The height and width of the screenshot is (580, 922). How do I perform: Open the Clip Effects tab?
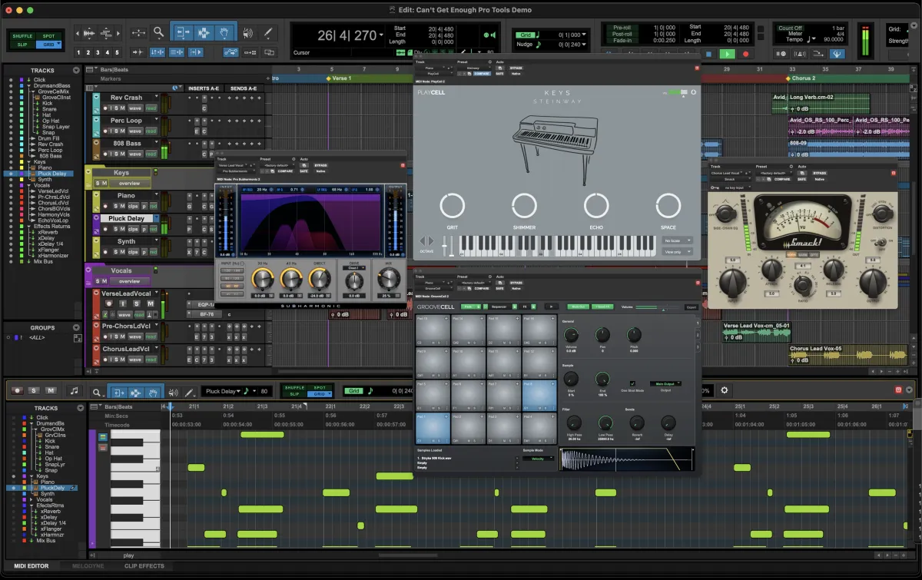point(144,566)
